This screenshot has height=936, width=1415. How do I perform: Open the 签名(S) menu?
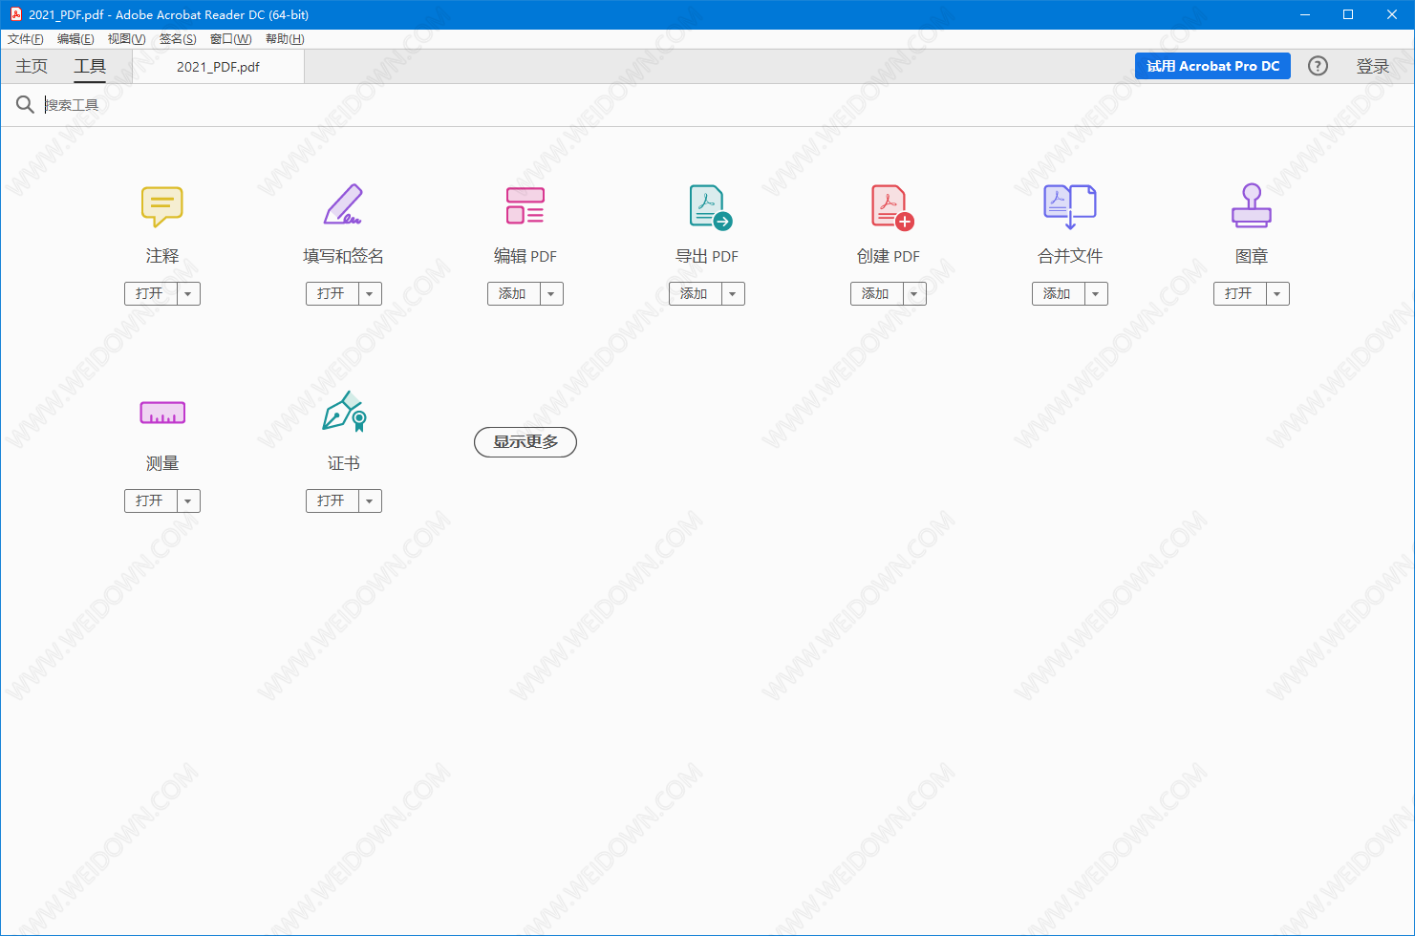[x=178, y=39]
